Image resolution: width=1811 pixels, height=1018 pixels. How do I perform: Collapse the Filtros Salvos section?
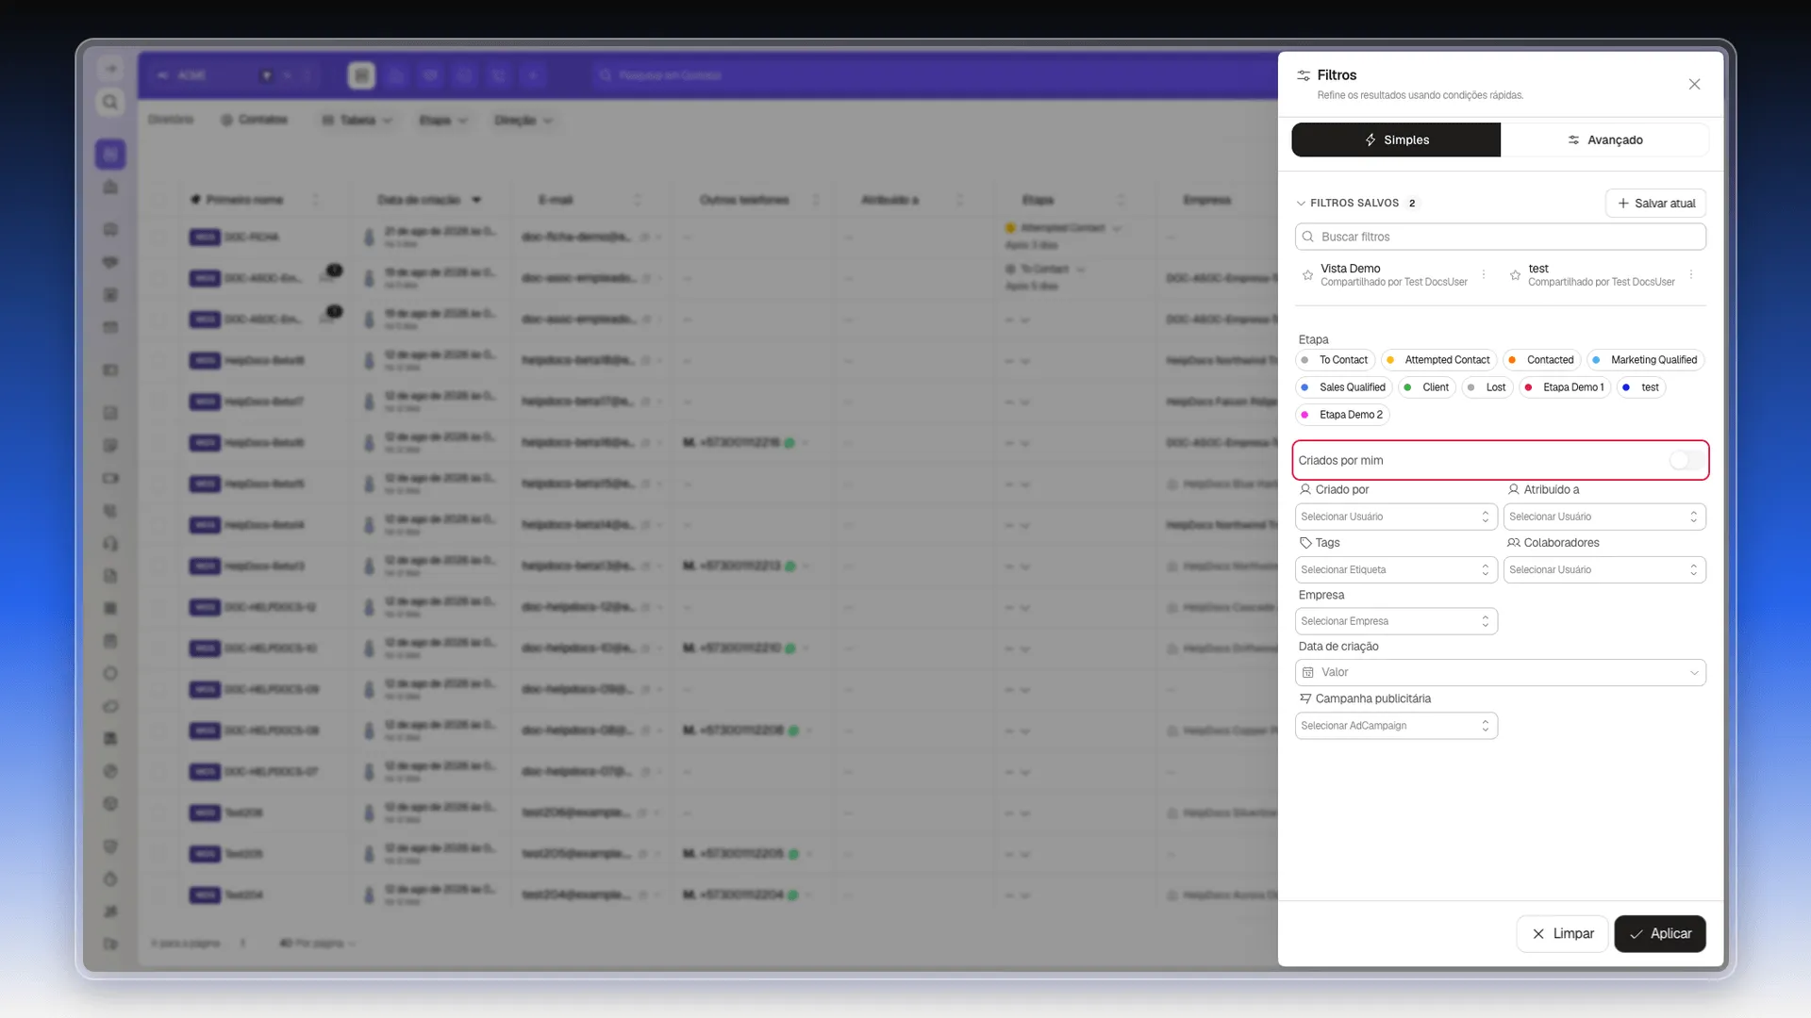1301,203
